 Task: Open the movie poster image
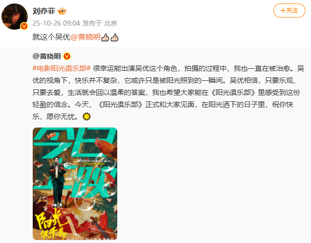(75, 184)
